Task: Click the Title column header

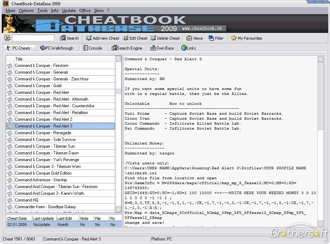Action: (x=65, y=59)
